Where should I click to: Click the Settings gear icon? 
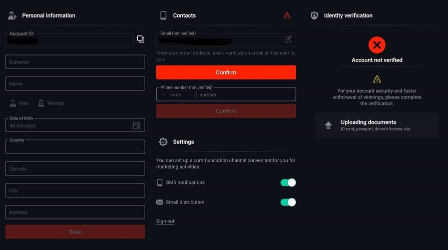[x=163, y=142]
